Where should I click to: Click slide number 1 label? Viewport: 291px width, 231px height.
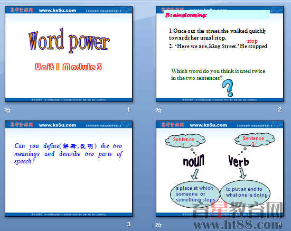(x=129, y=110)
